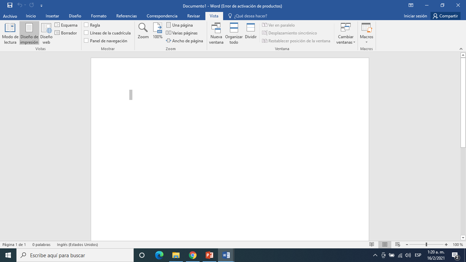466x262 pixels.
Task: Click the zoom in plus button
Action: [446, 245]
